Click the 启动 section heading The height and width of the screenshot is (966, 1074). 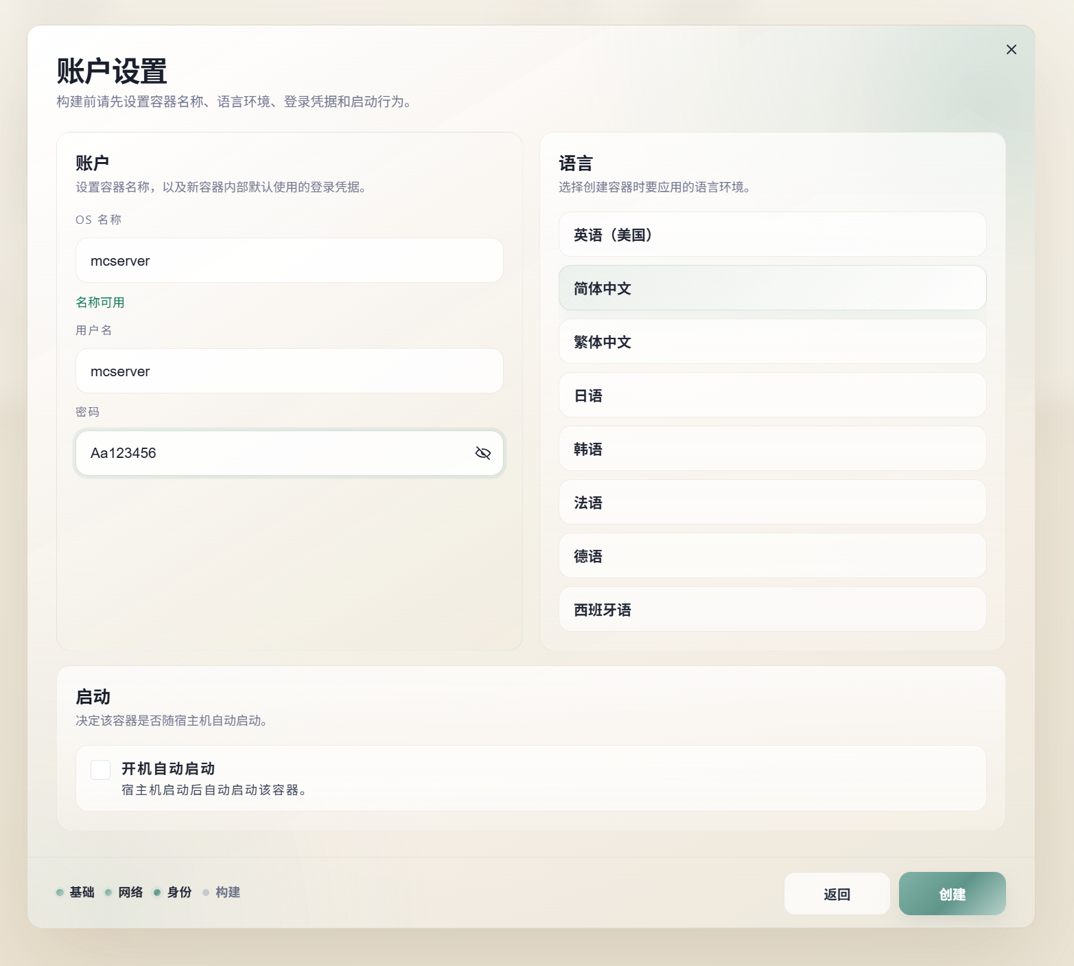click(x=93, y=697)
